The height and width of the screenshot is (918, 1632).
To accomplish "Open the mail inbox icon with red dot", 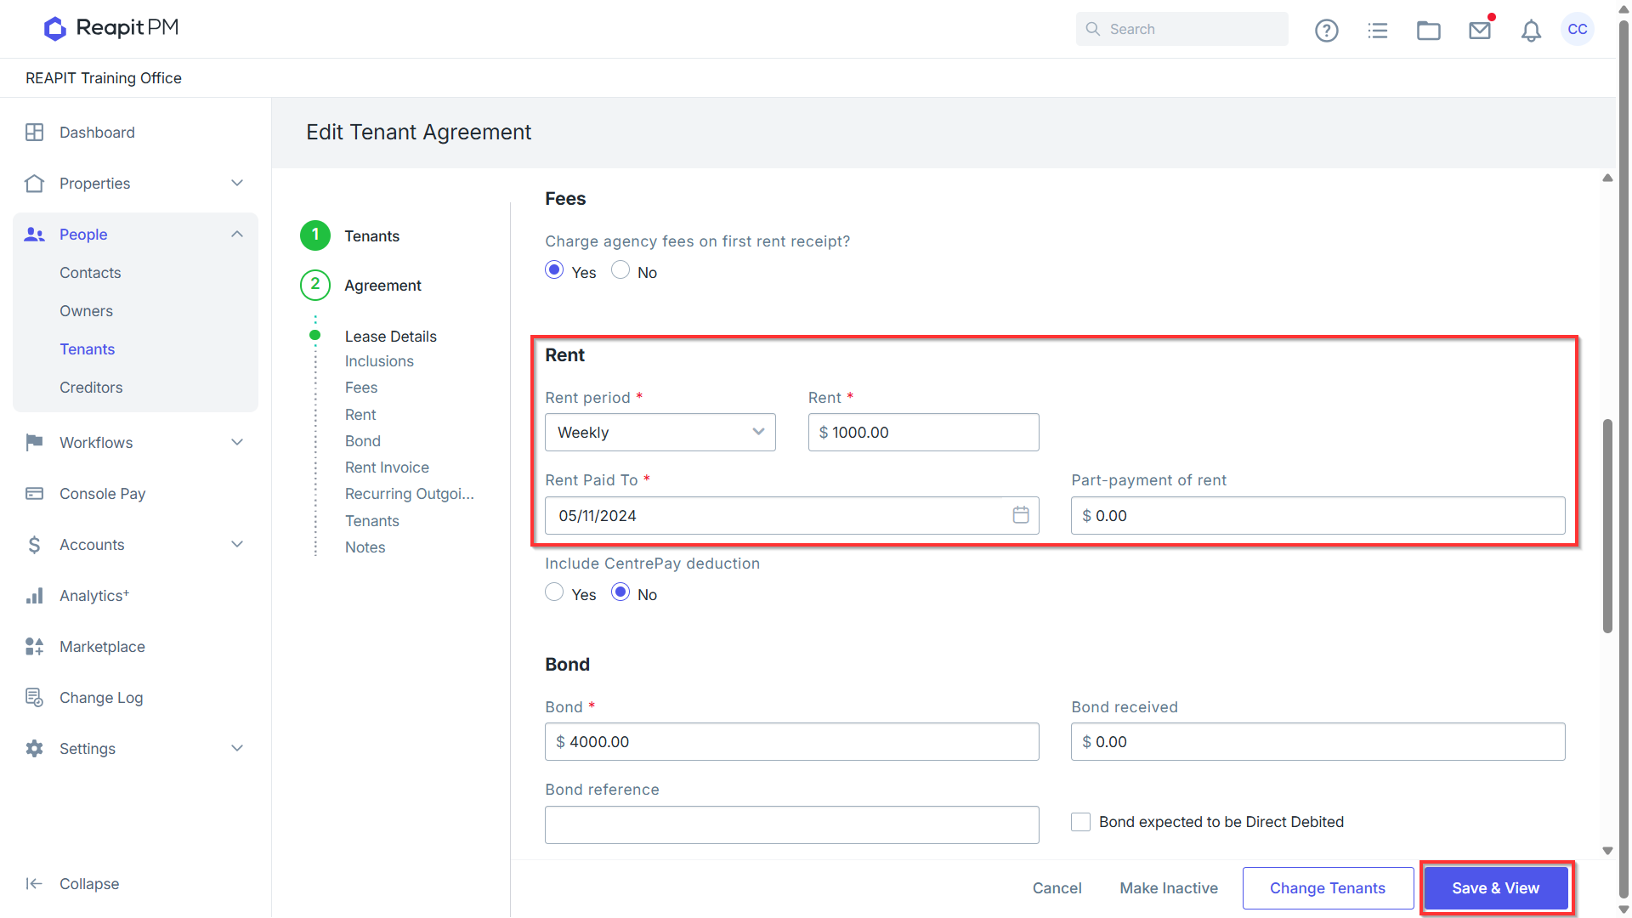I will (1480, 31).
